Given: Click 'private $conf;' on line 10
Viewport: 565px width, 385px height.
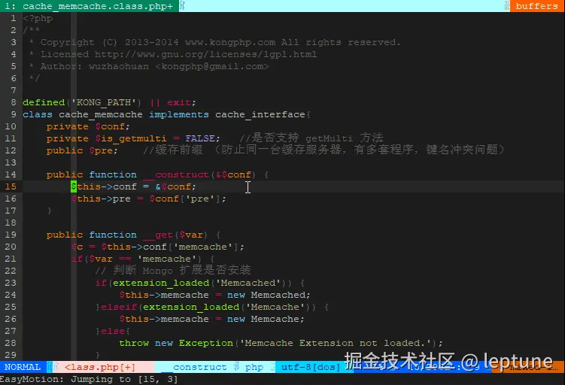Looking at the screenshot, I should point(88,127).
